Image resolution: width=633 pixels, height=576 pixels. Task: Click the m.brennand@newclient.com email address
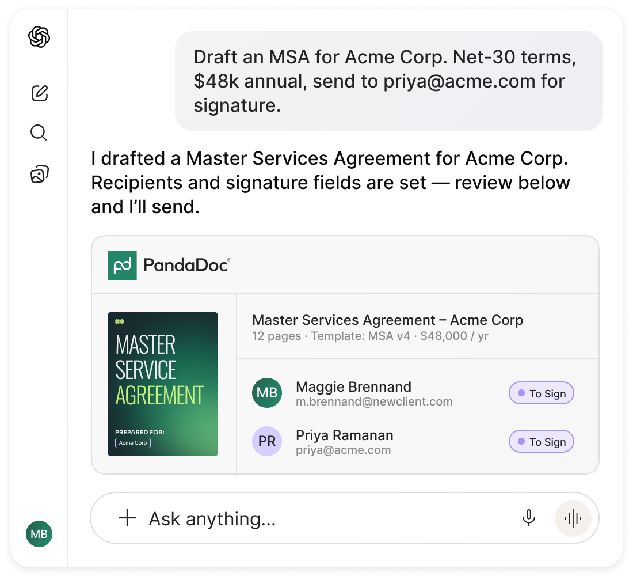374,402
